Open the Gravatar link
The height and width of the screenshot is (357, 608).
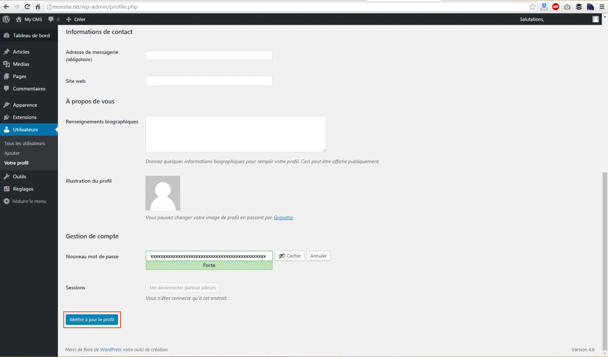point(283,217)
